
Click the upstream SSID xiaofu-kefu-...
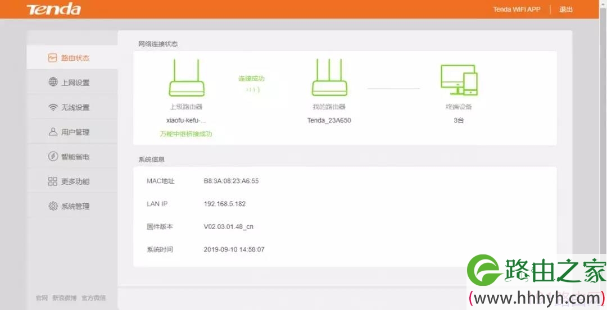pos(186,120)
